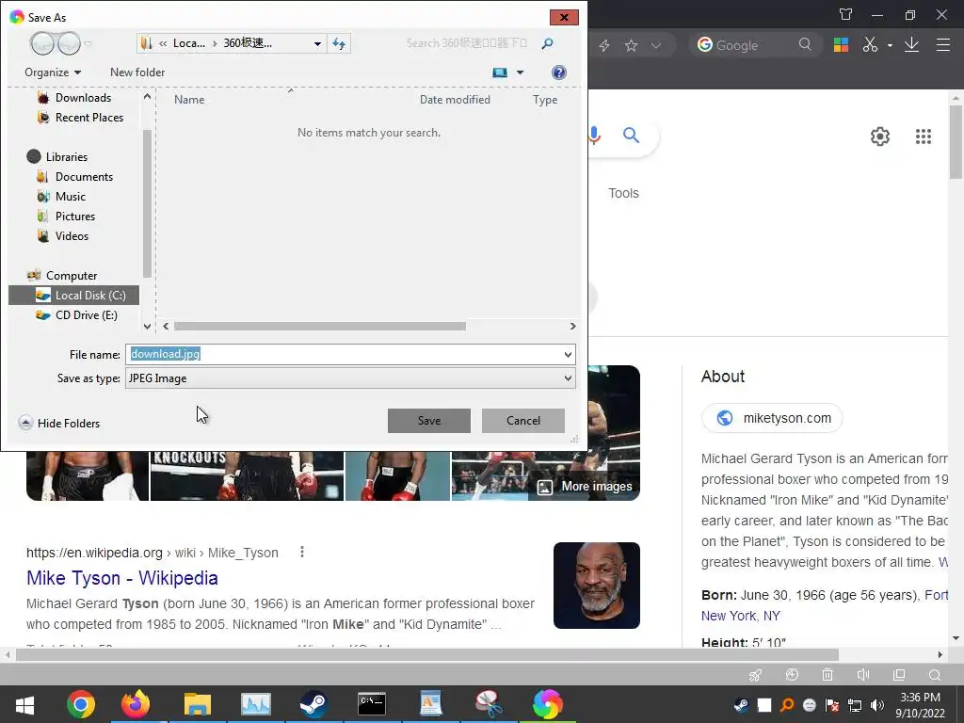Go forward with dialog forward arrow
The width and height of the screenshot is (964, 723).
(x=69, y=43)
